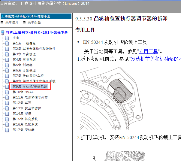Open 第11章 电源和信号分布 chapter
Screen dimensions: 181x161
[30, 97]
